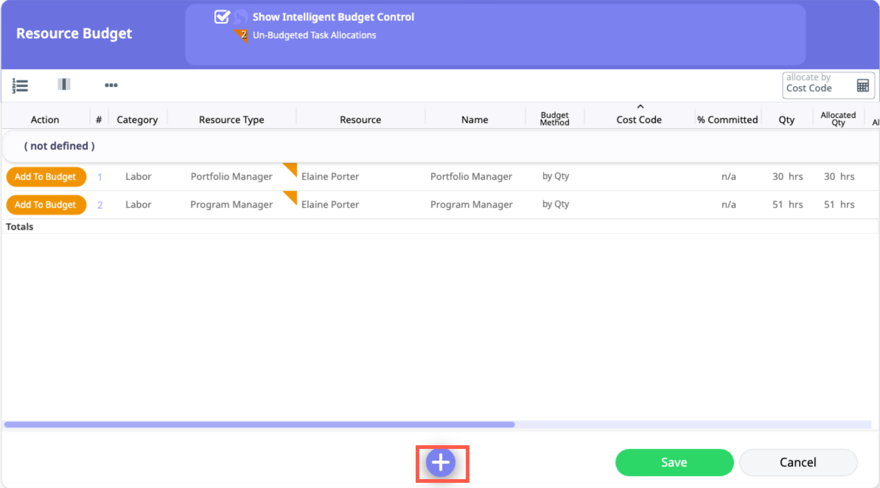
Task: Click the round plus add-row button
Action: 441,462
